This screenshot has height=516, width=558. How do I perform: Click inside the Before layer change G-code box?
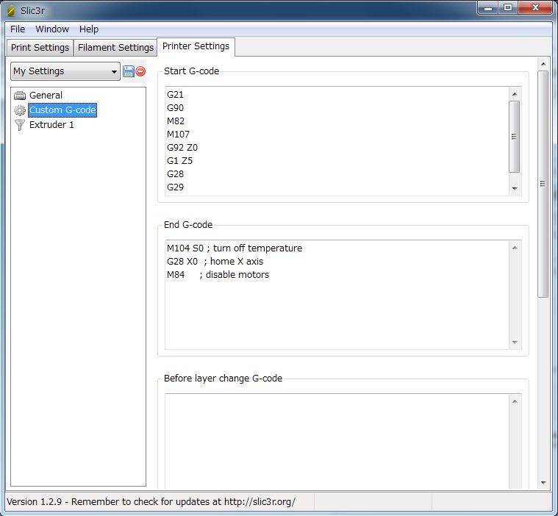coord(337,441)
